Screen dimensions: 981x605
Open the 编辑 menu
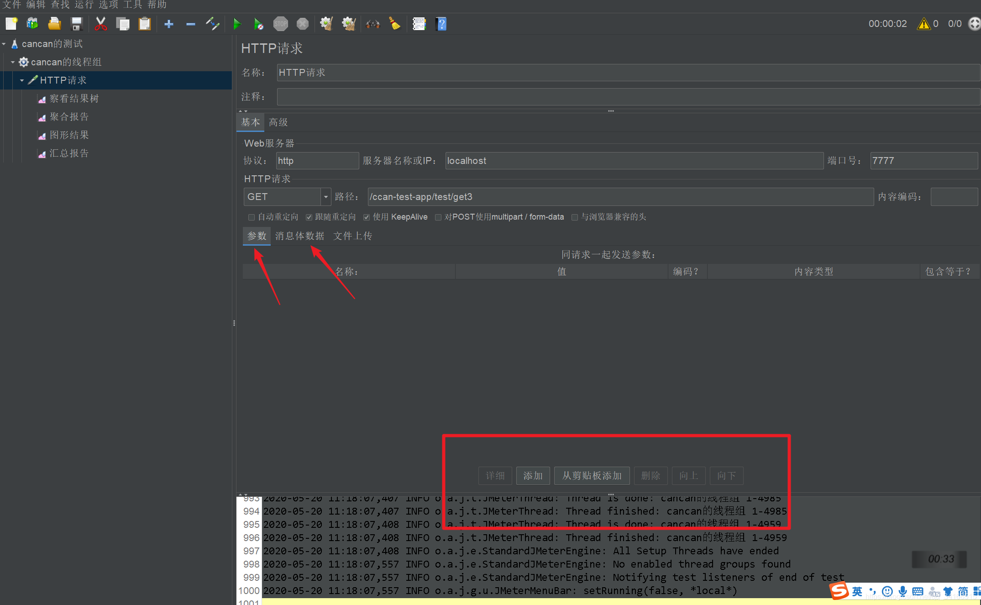(36, 5)
